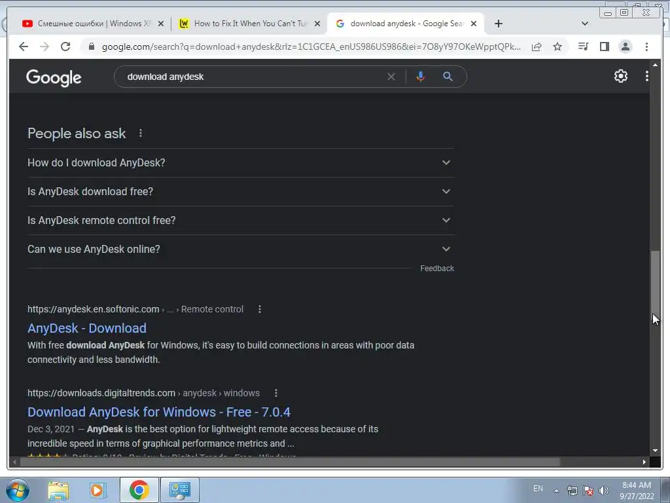Go to Google home via logo
Image resolution: width=670 pixels, height=503 pixels.
click(x=54, y=77)
